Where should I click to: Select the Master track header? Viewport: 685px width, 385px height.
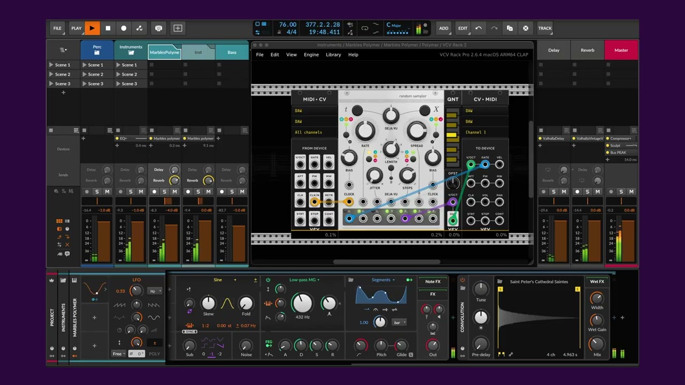click(621, 50)
